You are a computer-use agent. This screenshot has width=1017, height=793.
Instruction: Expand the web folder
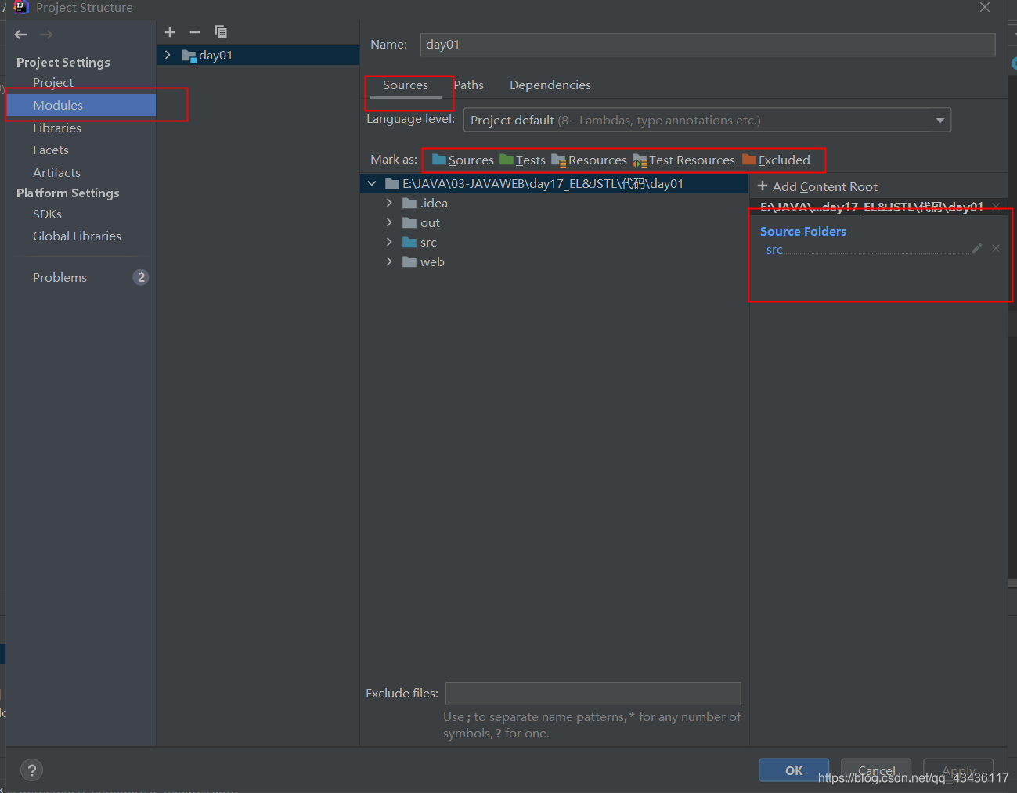(x=389, y=261)
